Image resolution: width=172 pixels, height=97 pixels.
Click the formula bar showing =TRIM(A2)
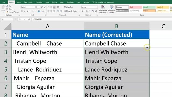pos(102,19)
